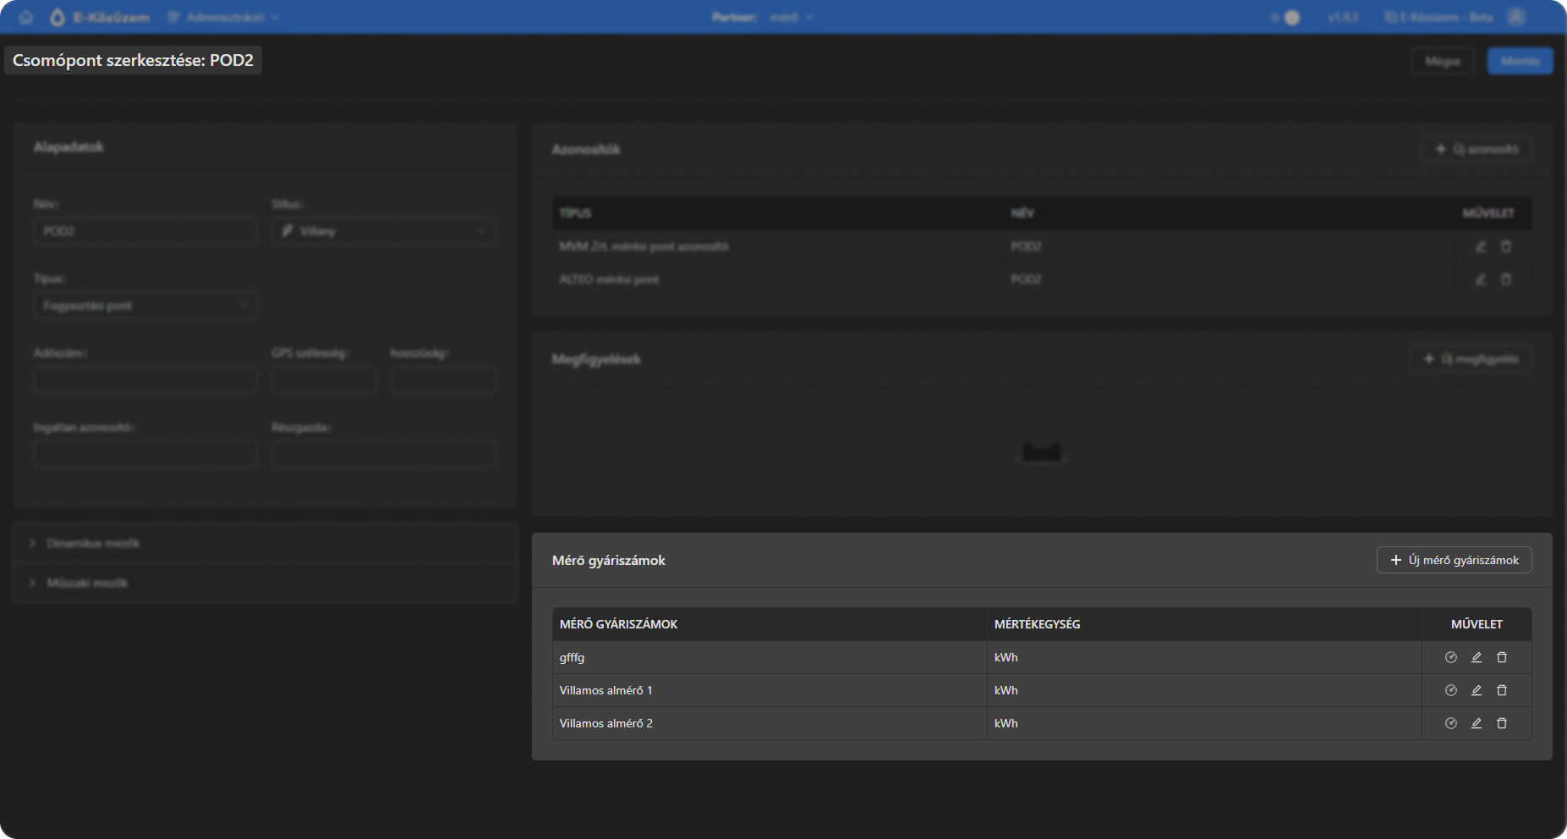Edit Villamos almérő 2 with the pencil icon

(1476, 723)
